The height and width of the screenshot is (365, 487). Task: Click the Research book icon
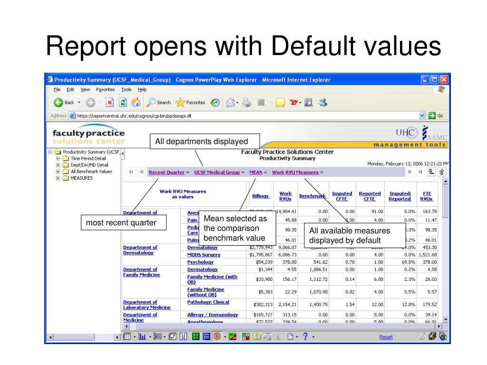[x=308, y=103]
